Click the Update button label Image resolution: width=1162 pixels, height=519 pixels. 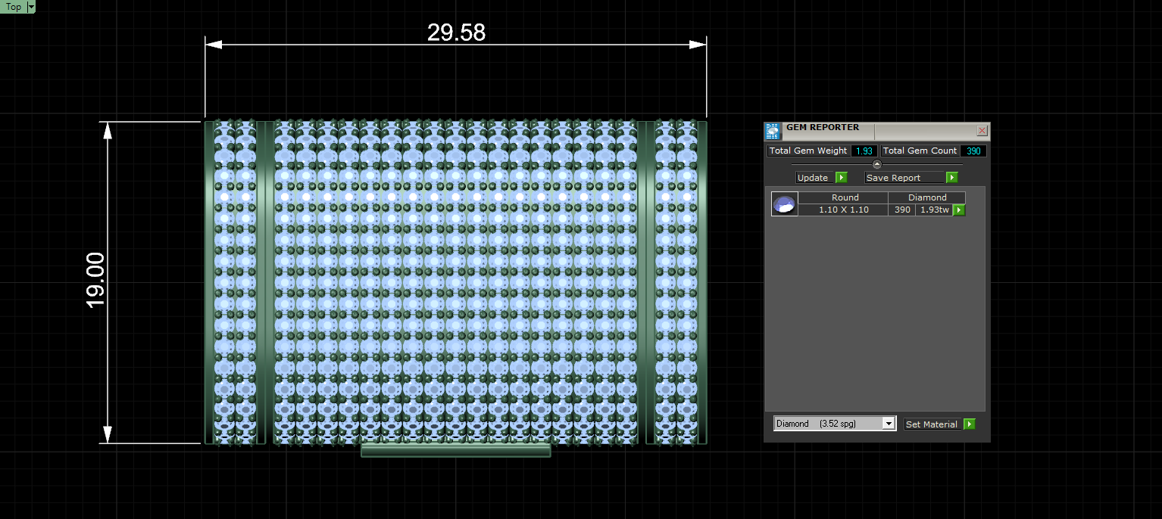(x=813, y=178)
